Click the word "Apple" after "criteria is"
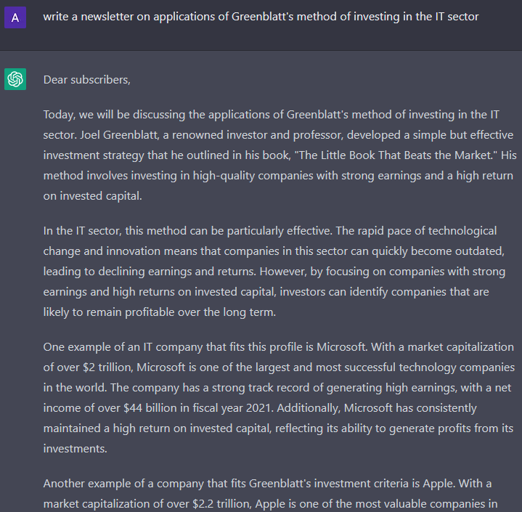Image resolution: width=522 pixels, height=512 pixels. (438, 484)
